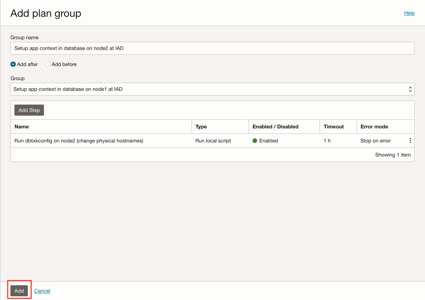This screenshot has height=300, width=425.
Task: Expand the Group dropdown arrows
Action: click(410, 89)
